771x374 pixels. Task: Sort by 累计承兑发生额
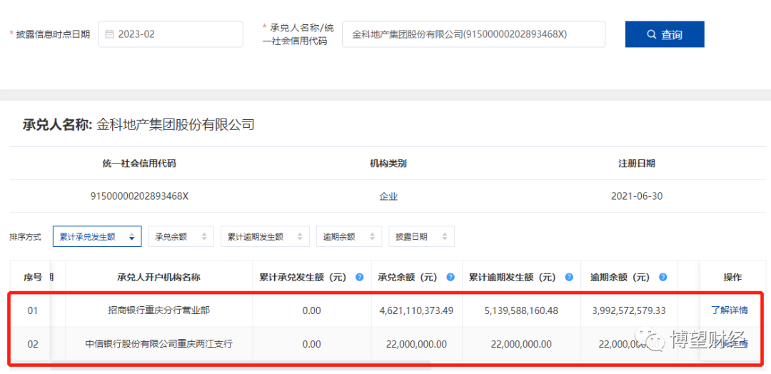pyautogui.click(x=97, y=236)
